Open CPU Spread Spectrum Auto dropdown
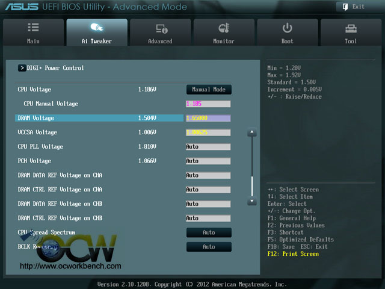 tap(209, 232)
